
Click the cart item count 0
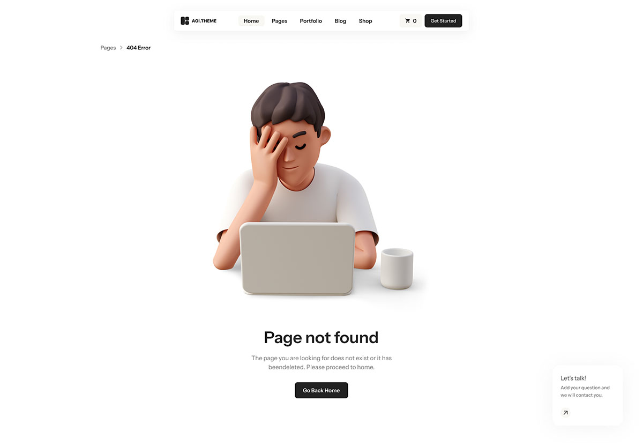(415, 21)
